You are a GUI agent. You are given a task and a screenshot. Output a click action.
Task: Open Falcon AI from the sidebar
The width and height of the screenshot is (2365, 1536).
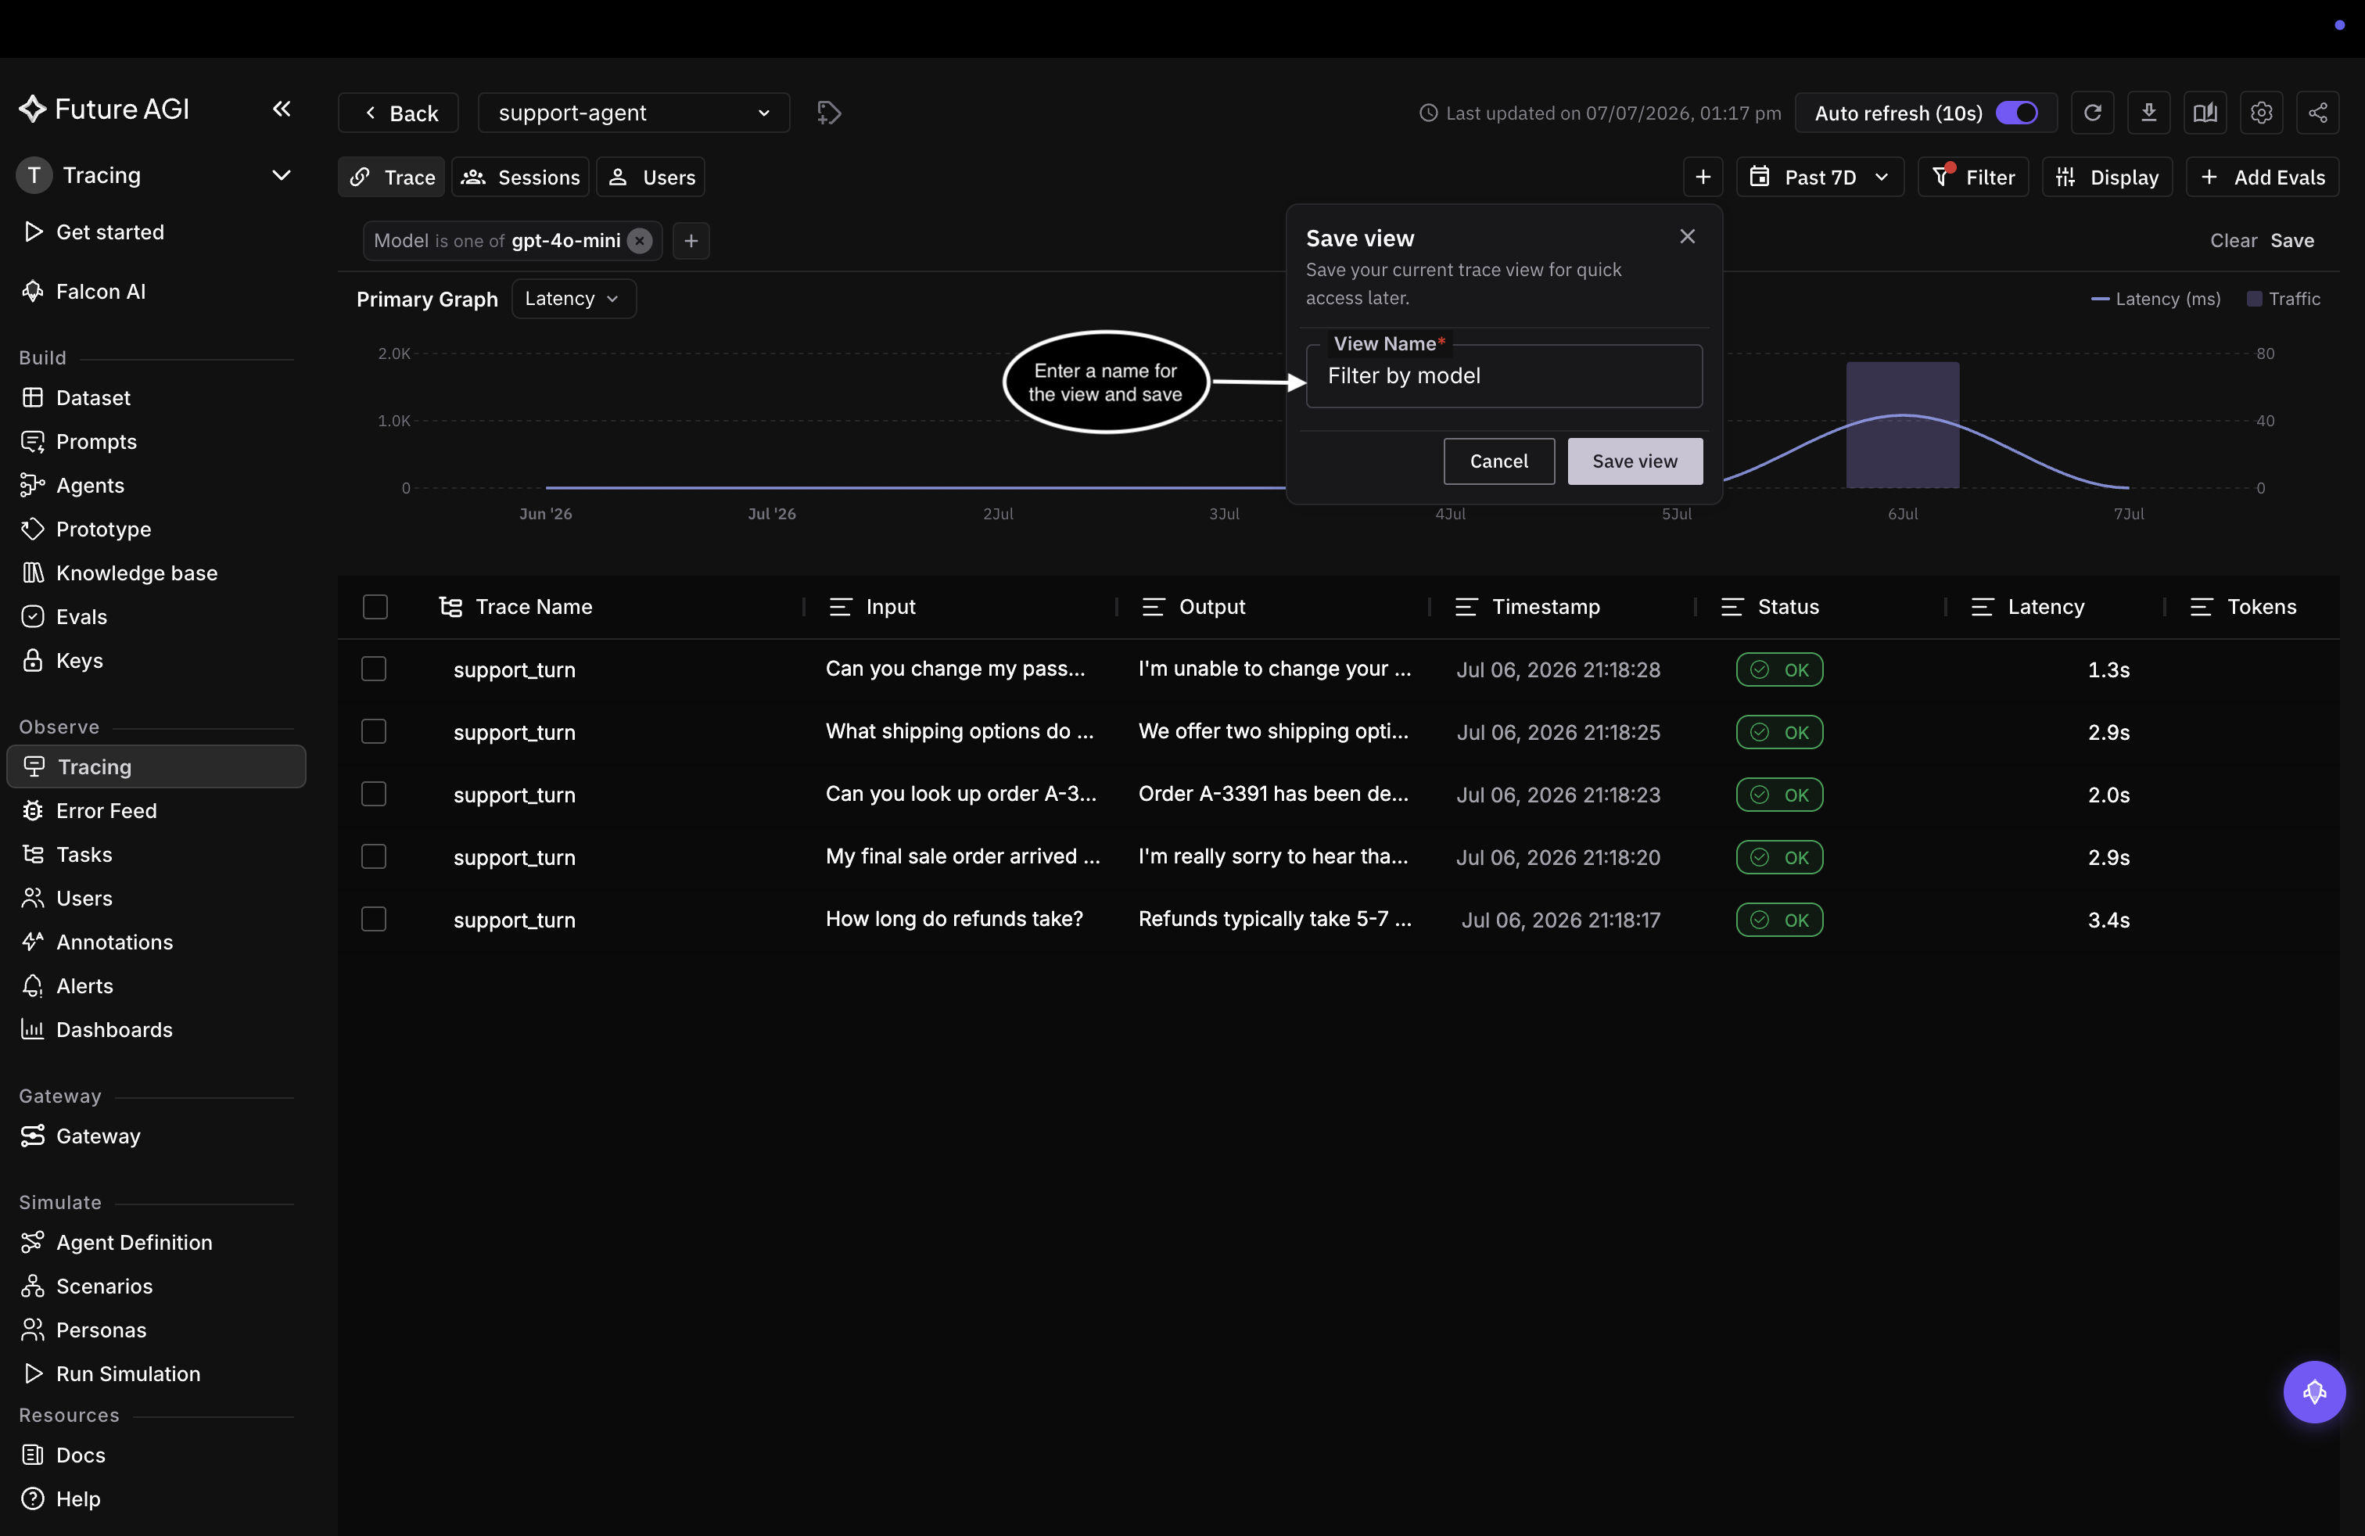(156, 291)
